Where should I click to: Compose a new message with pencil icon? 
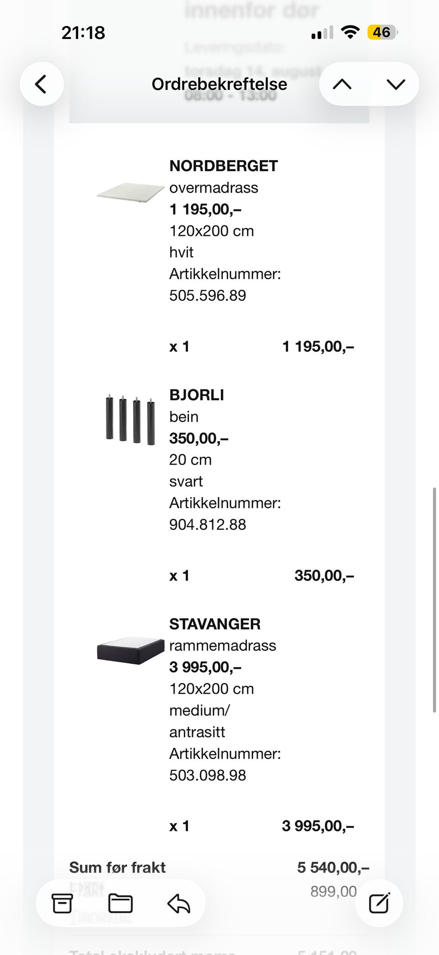[x=379, y=903]
